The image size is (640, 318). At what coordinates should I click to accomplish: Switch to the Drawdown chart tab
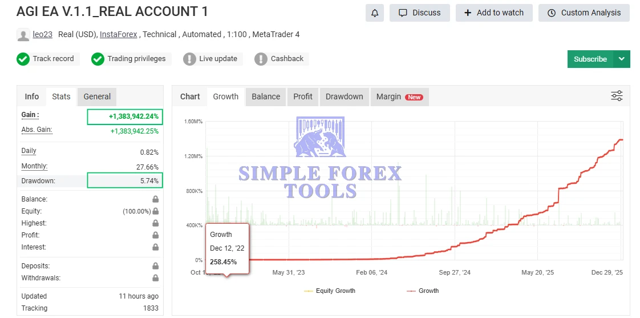[x=344, y=96]
